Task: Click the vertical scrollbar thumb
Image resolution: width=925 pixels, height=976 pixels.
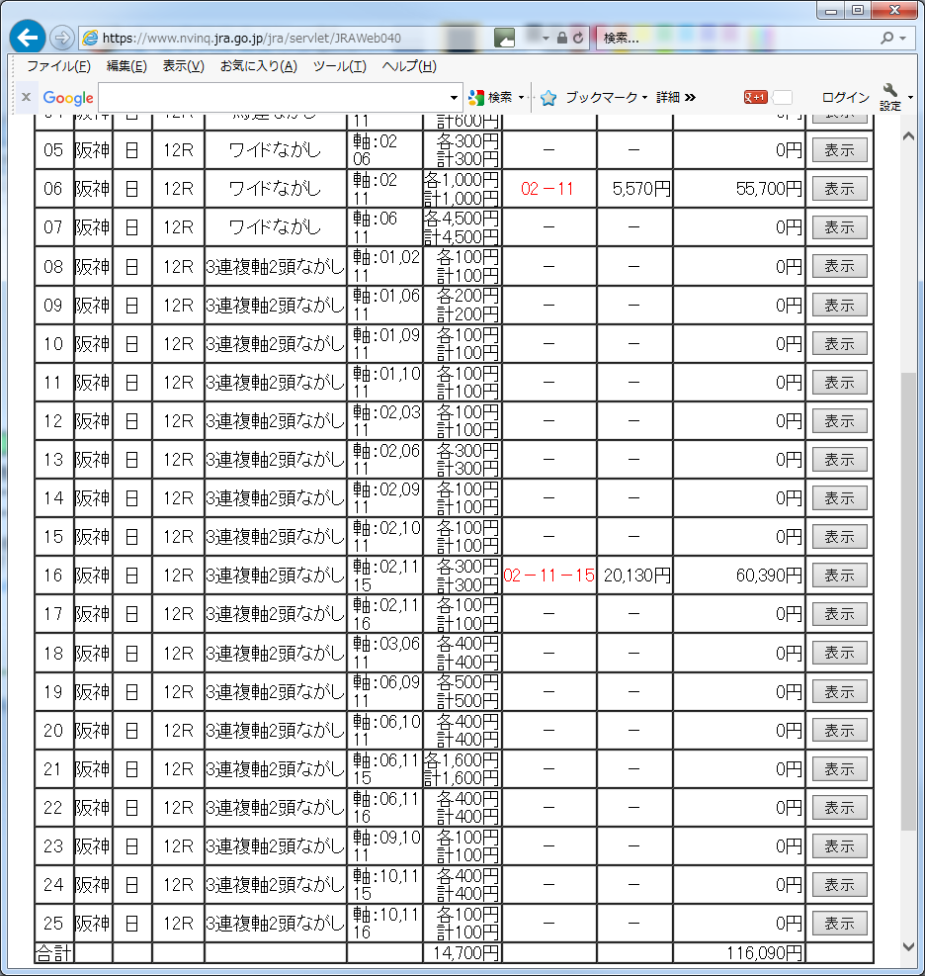Action: [x=908, y=600]
